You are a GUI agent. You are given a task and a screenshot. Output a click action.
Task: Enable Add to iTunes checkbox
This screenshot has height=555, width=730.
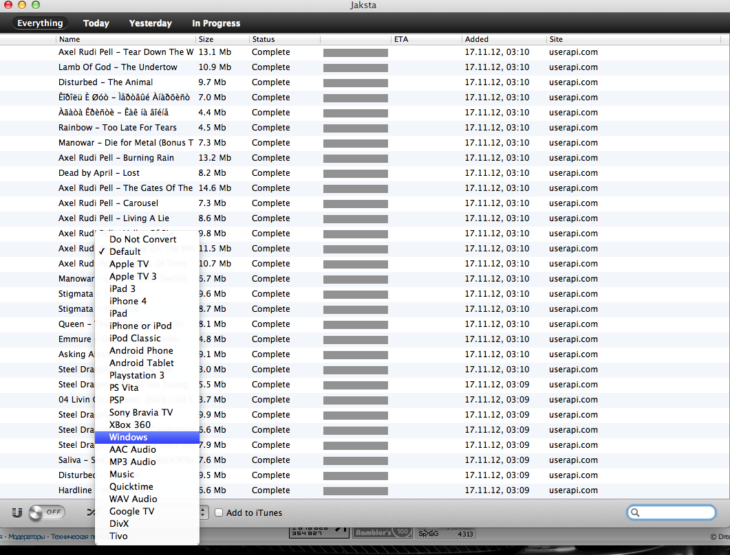click(x=219, y=512)
